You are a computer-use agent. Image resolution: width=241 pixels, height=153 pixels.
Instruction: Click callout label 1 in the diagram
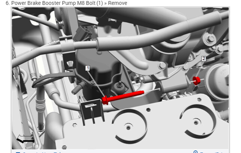click(88, 68)
